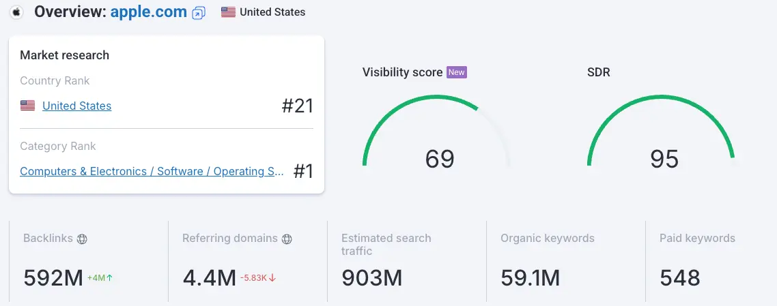Click the US flag beside the overview title
This screenshot has width=777, height=306.
[x=228, y=12]
